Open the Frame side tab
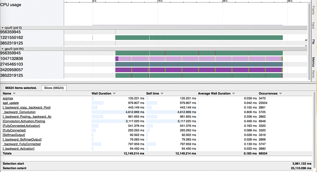Viewport: 317px width, 172px height. pyautogui.click(x=313, y=10)
